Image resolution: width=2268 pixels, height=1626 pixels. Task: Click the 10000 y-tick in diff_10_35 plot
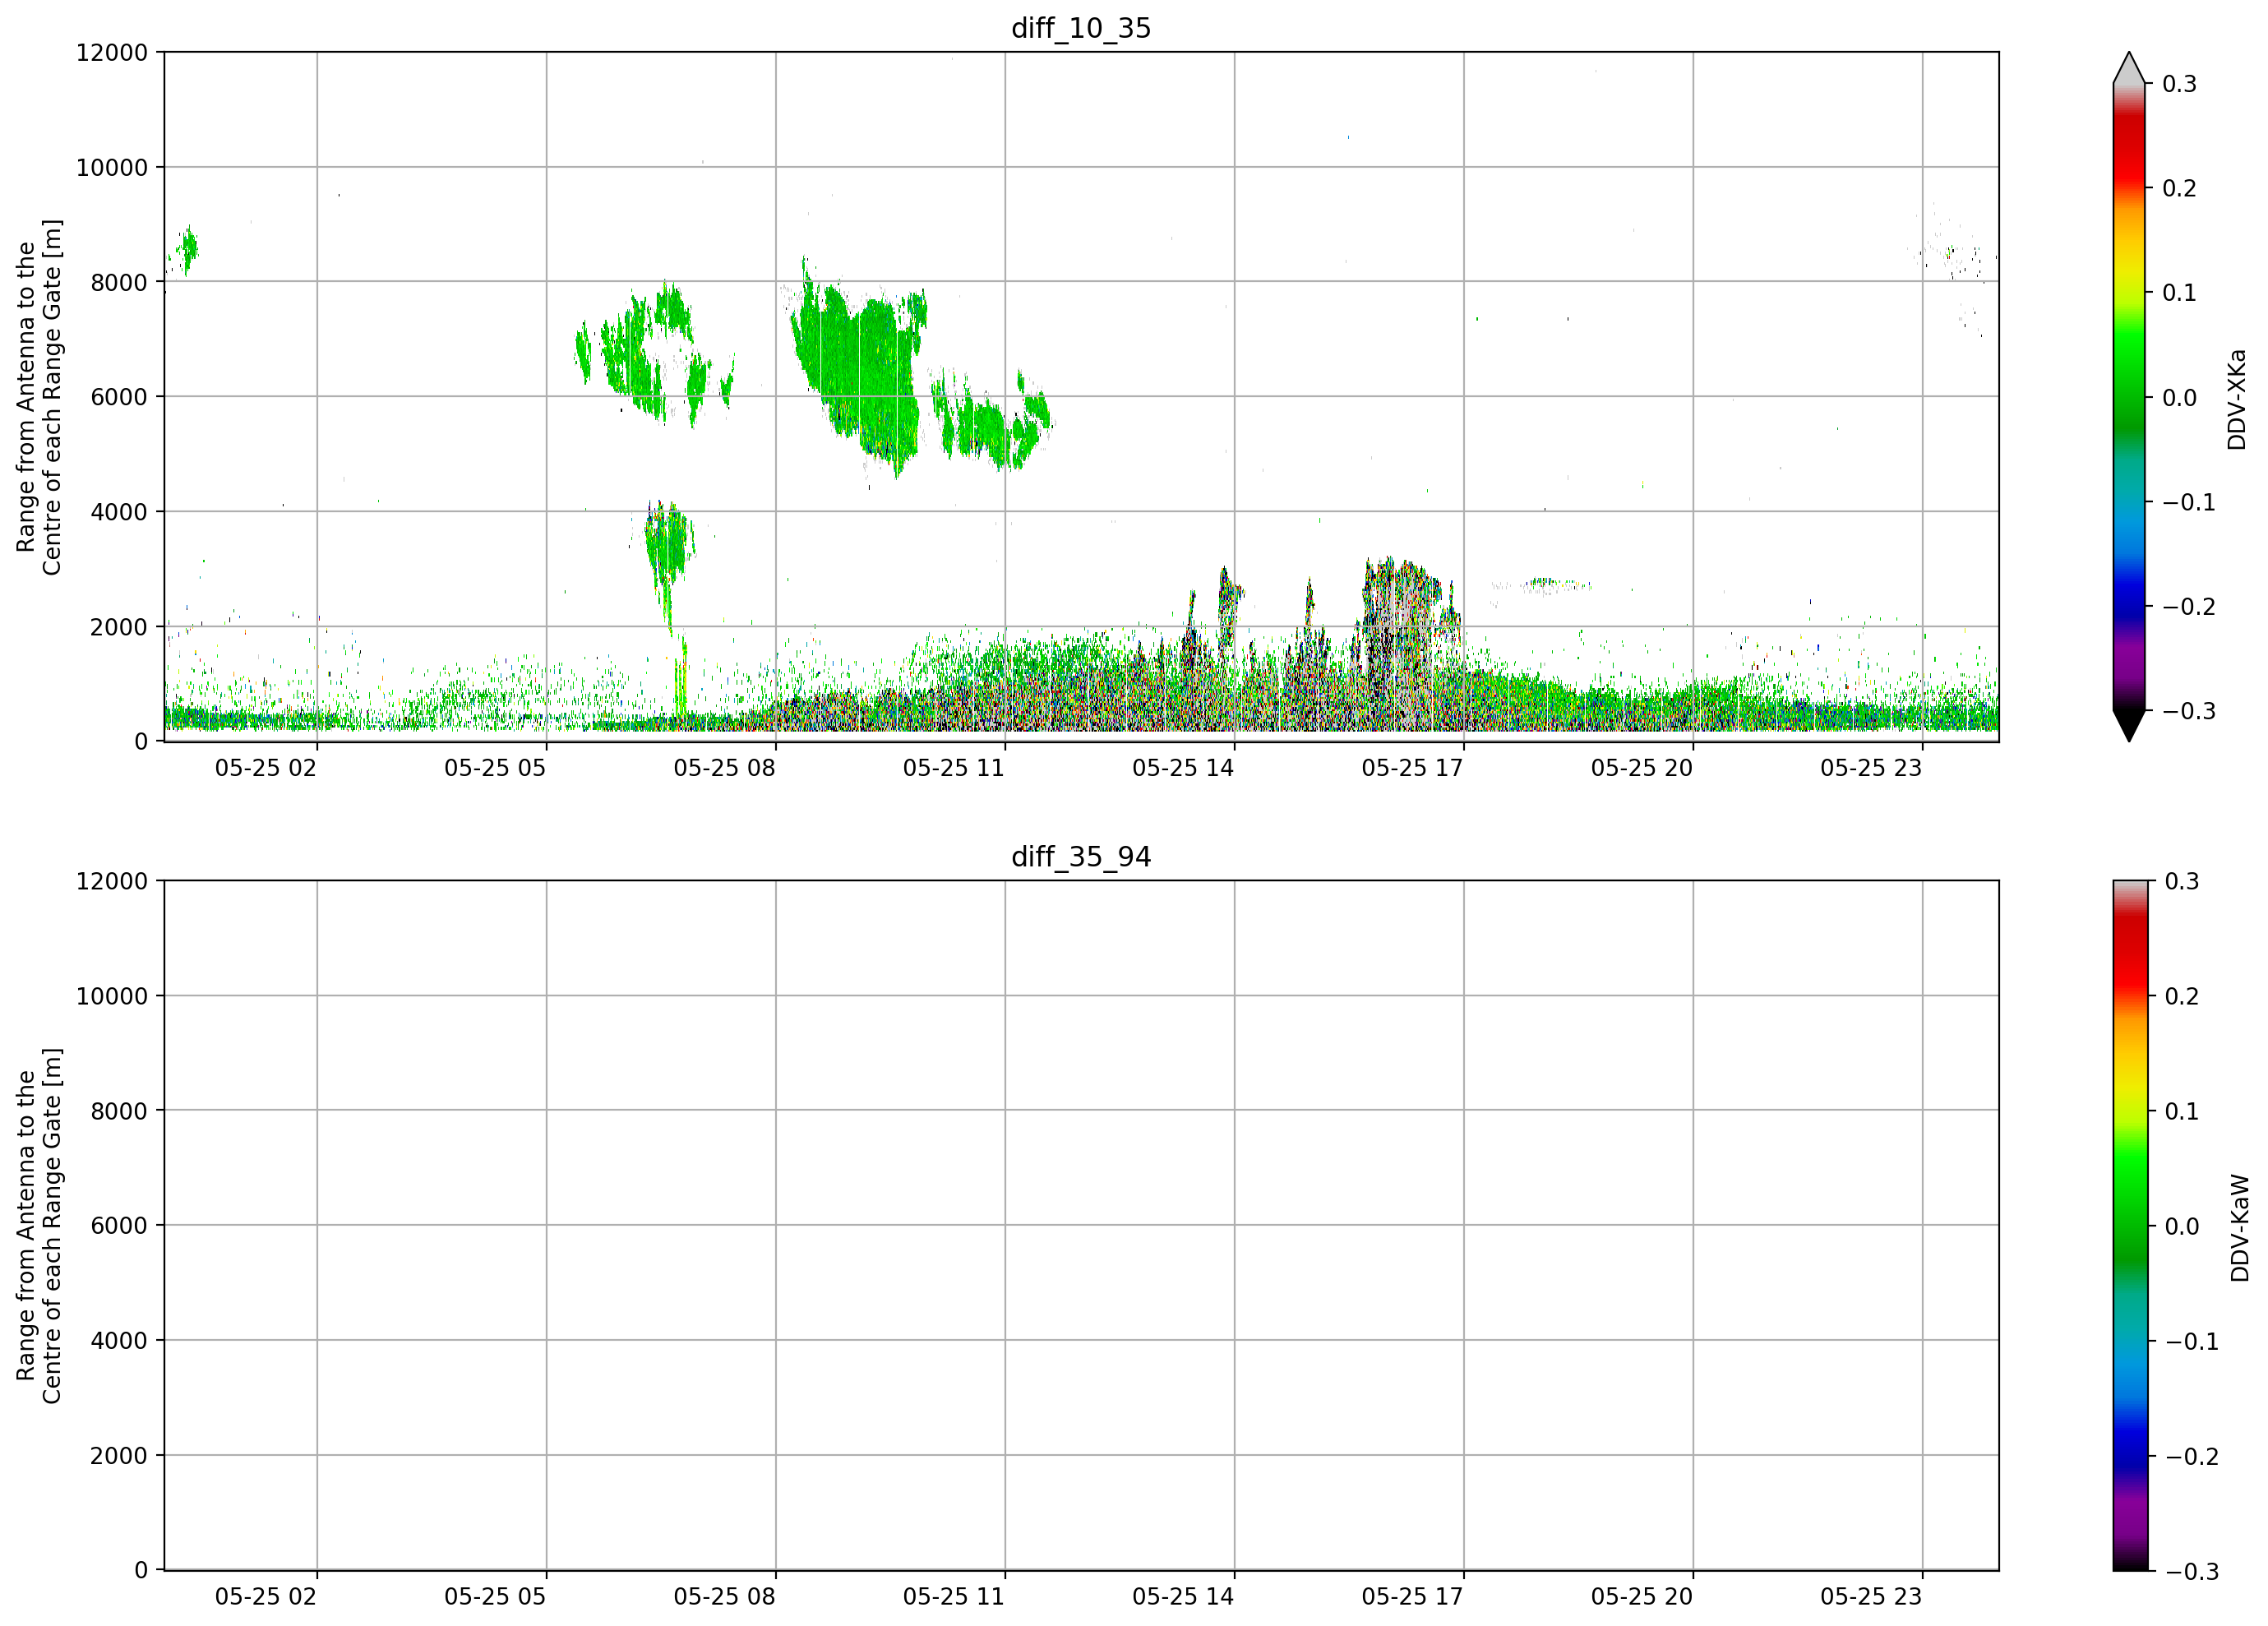coord(112,168)
